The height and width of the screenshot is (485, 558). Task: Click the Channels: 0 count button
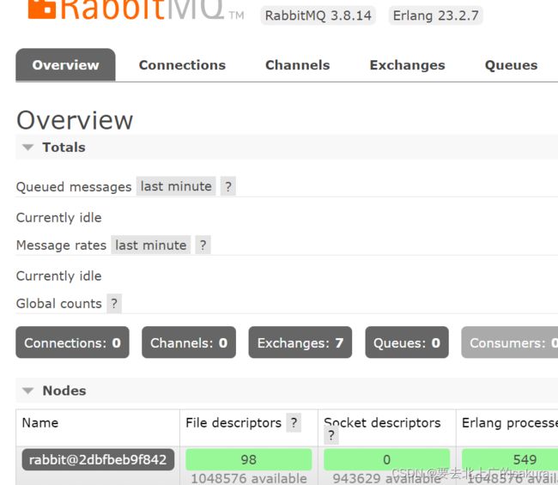(x=189, y=343)
